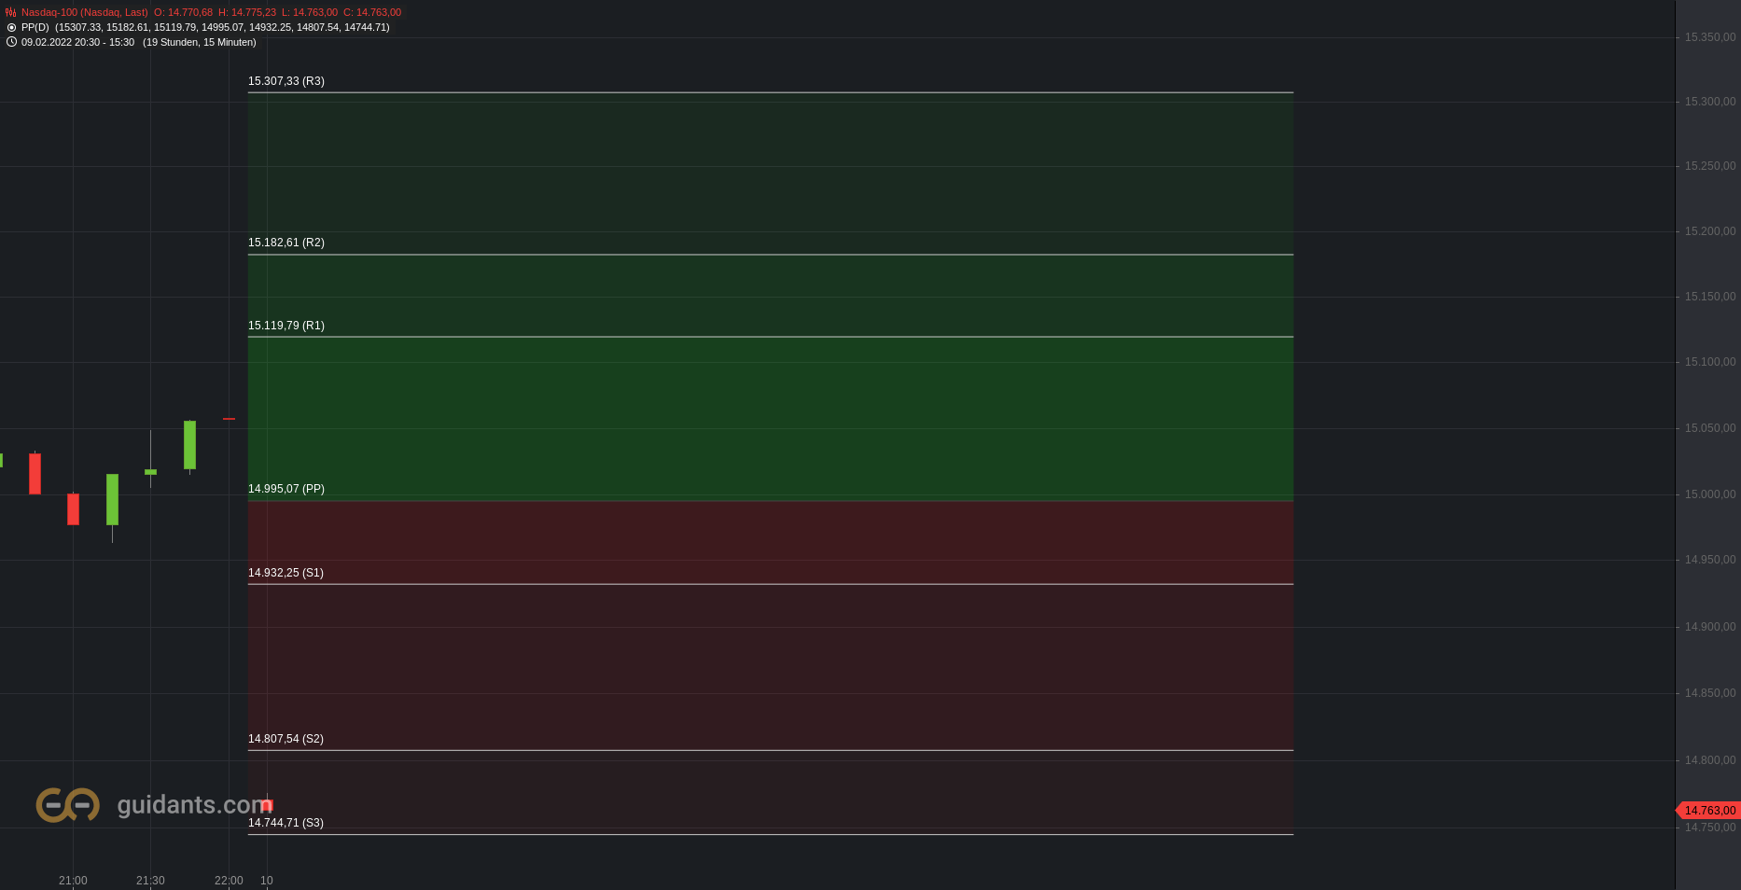Click the candlestick icon beside Nasdaq-100
Screen dimensions: 1741x890
tap(11, 12)
